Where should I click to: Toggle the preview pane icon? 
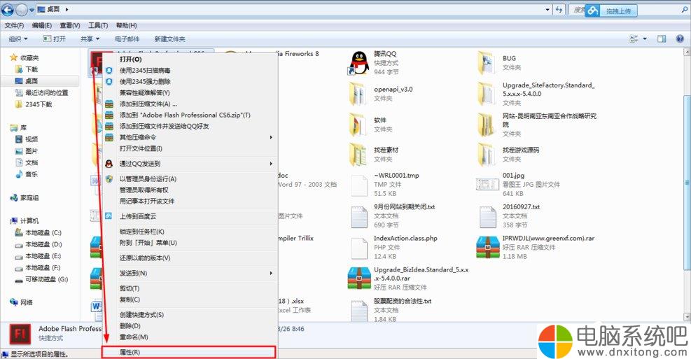pyautogui.click(x=662, y=38)
